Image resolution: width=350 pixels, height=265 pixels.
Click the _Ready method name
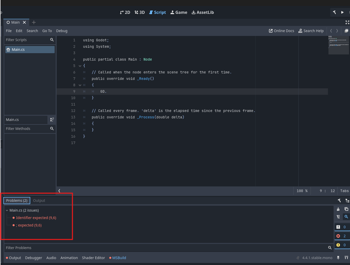[x=144, y=79]
